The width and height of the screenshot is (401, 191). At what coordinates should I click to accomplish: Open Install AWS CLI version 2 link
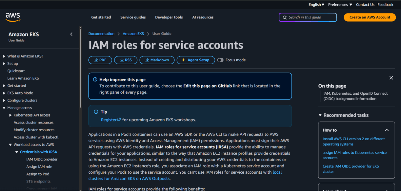[x=354, y=141]
